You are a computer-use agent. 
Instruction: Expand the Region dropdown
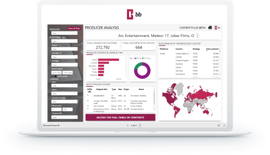click(x=65, y=49)
